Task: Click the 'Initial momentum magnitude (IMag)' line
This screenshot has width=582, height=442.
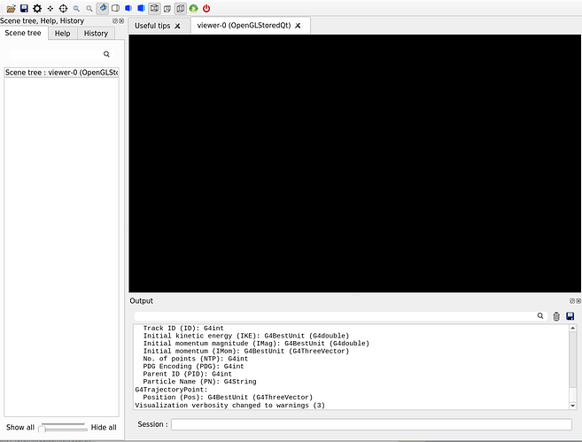Action: pos(256,344)
